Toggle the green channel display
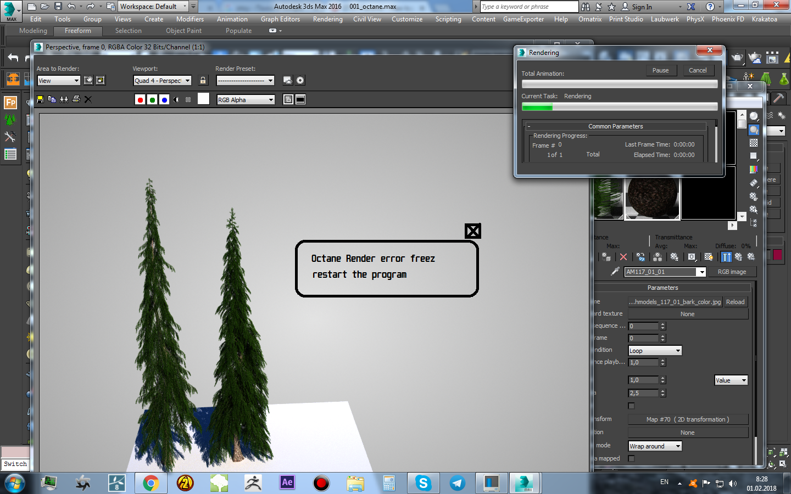 (152, 99)
